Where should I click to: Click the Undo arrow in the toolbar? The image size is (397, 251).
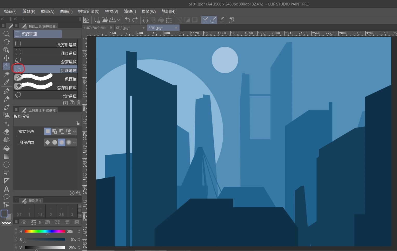(127, 20)
